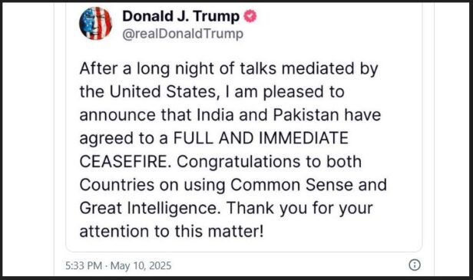473x280 pixels.
Task: Click the last line attention to this matter
Action: (172, 232)
